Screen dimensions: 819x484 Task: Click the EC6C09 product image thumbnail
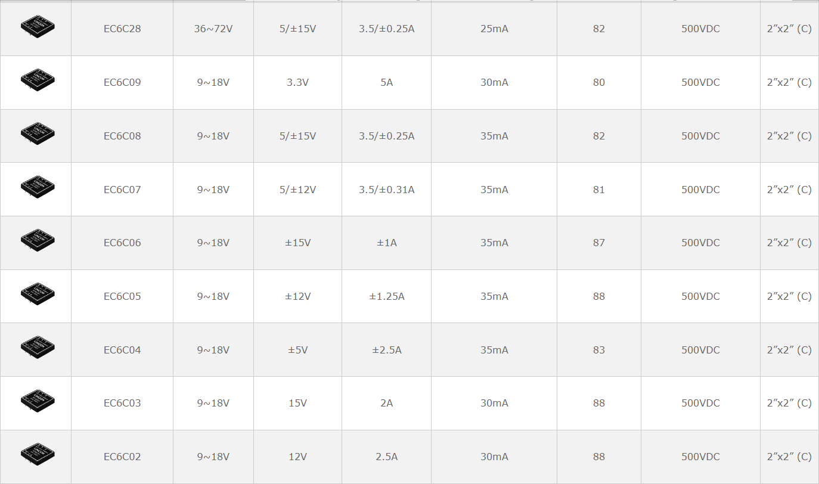37,80
